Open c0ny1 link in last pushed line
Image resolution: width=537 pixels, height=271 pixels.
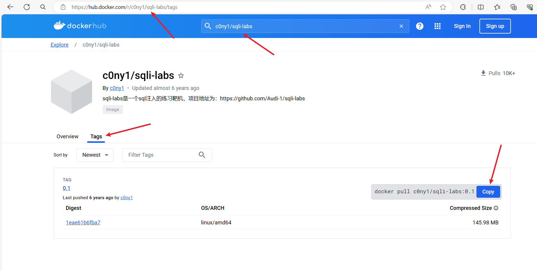127,198
